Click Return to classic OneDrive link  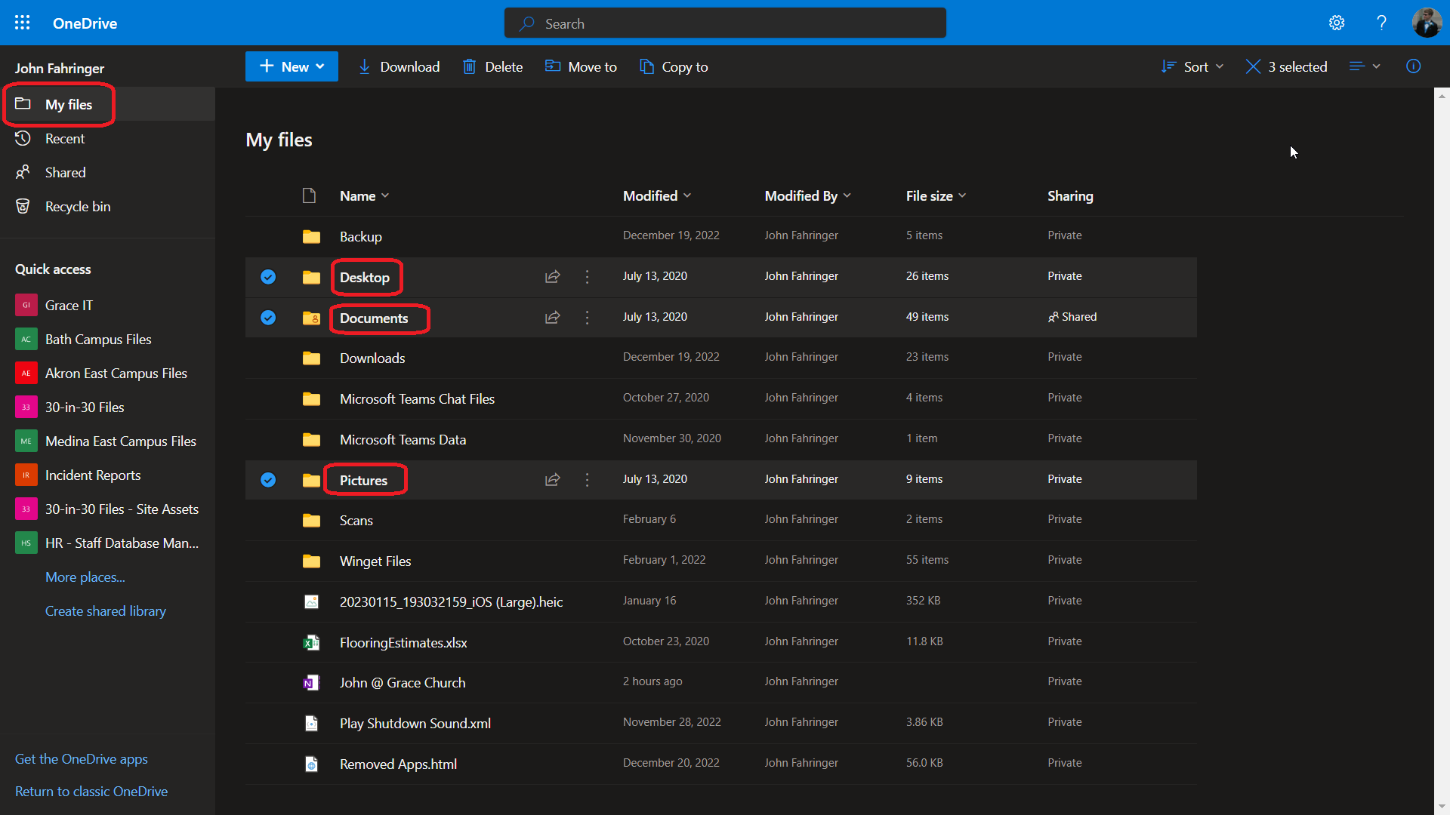click(x=91, y=791)
